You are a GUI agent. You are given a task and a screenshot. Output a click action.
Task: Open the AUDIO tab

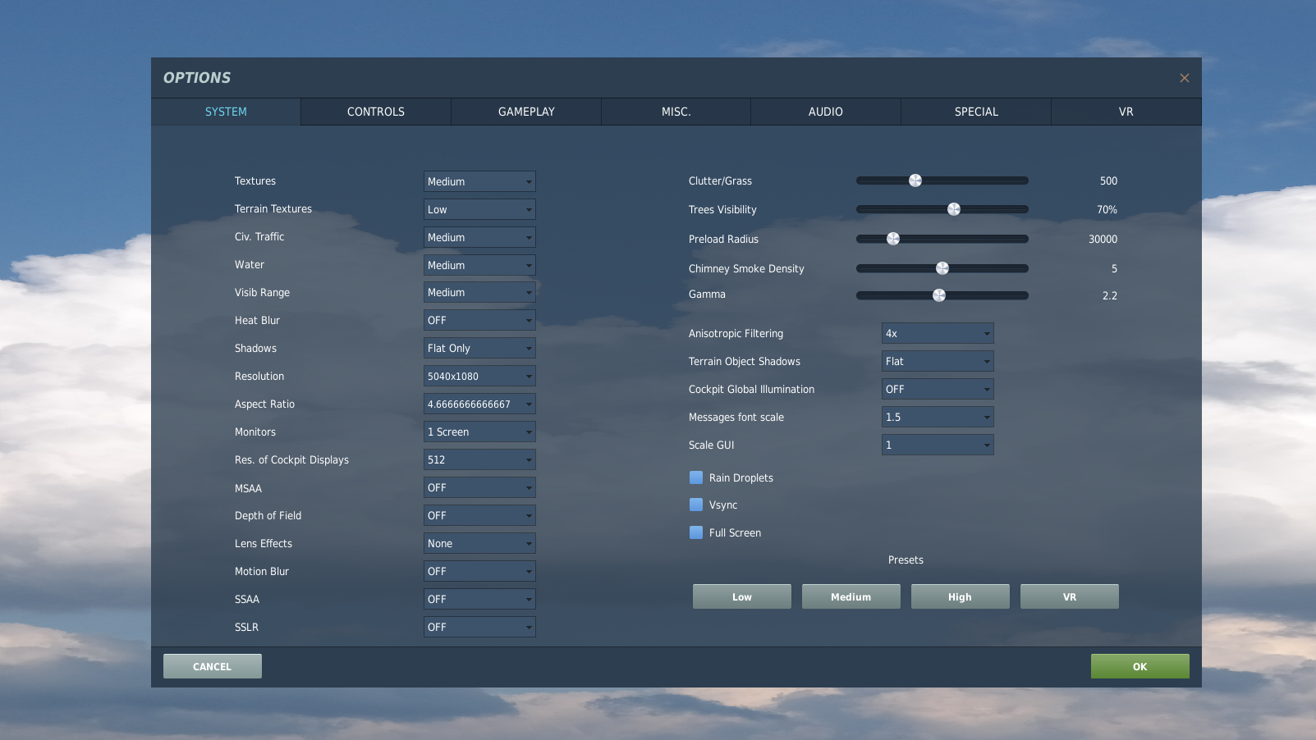tap(826, 112)
